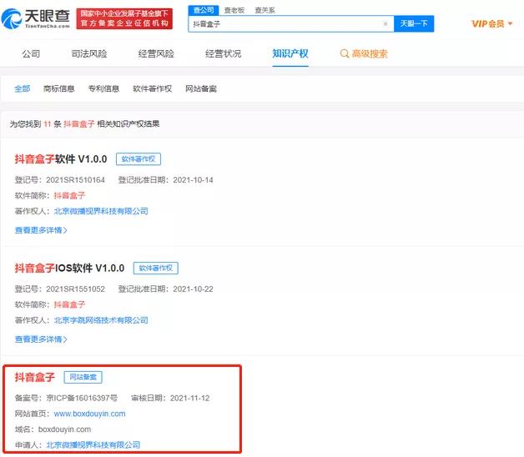
Task: Open applicant 北京微播视界科技有限公司 in filing result
Action: pos(93,444)
